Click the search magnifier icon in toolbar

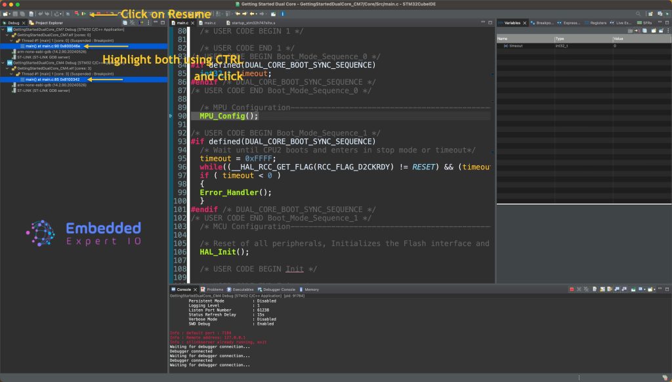pos(639,13)
